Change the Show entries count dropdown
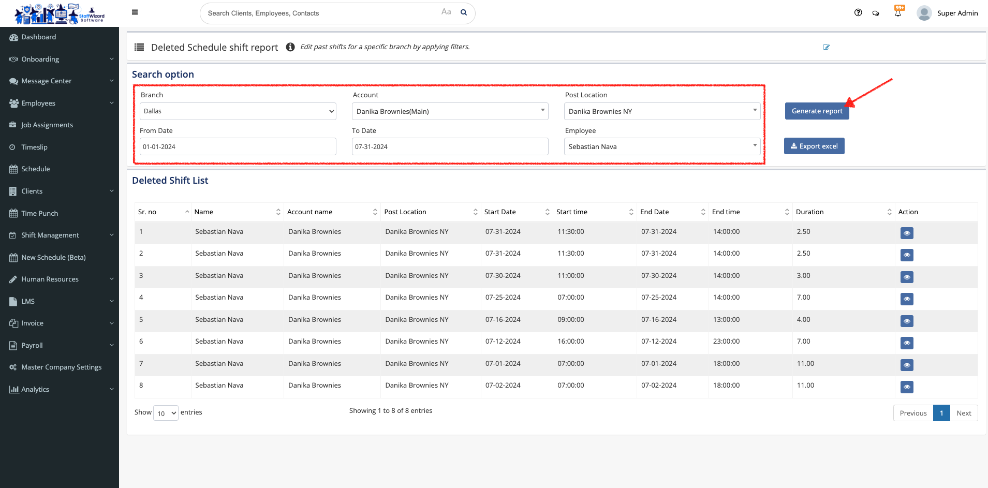 (166, 413)
